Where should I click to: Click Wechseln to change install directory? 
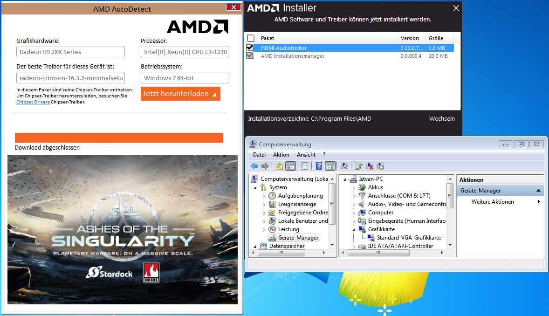pyautogui.click(x=442, y=119)
